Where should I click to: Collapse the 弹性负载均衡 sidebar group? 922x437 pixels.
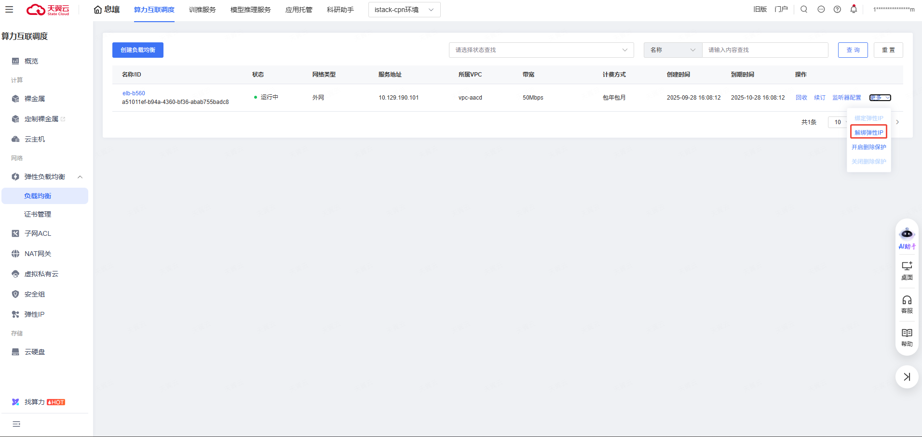pyautogui.click(x=80, y=177)
